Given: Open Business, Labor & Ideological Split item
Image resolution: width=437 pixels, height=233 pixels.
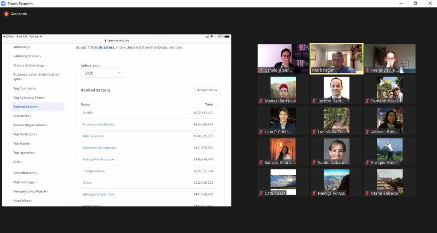Looking at the screenshot, I should [x=36, y=77].
